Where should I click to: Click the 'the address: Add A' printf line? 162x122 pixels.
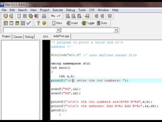tap(105, 106)
